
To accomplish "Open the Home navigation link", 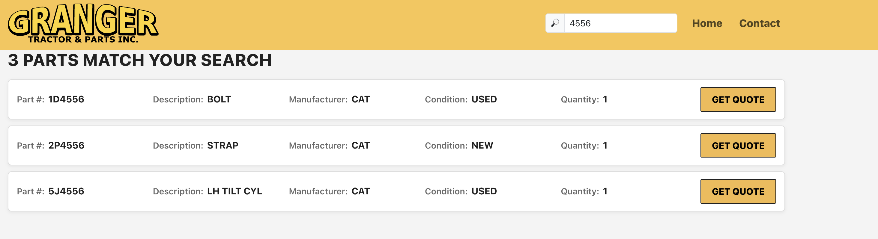I will click(x=706, y=23).
